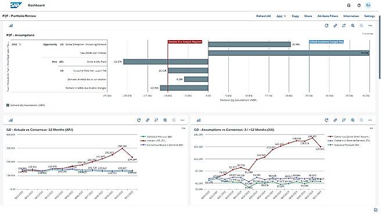Click link icon in Assumptions vs Consensus panel
Image resolution: width=381 pixels, height=214 pixels.
335,120
